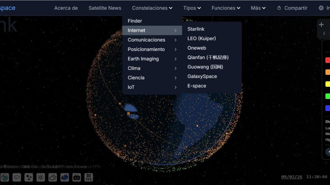
Task: Click the orbit rotation icon in bottom toolbar
Action: pyautogui.click(x=17, y=177)
